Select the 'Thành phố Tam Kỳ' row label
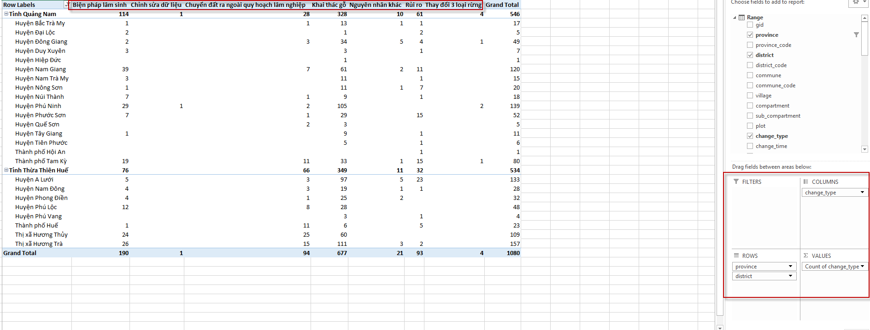 [41, 161]
